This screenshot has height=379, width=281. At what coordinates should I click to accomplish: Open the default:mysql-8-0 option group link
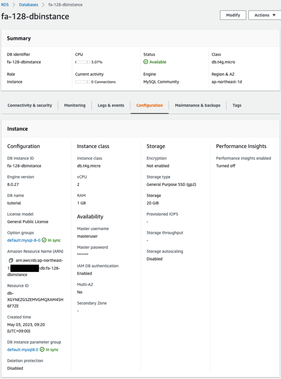[23, 240]
